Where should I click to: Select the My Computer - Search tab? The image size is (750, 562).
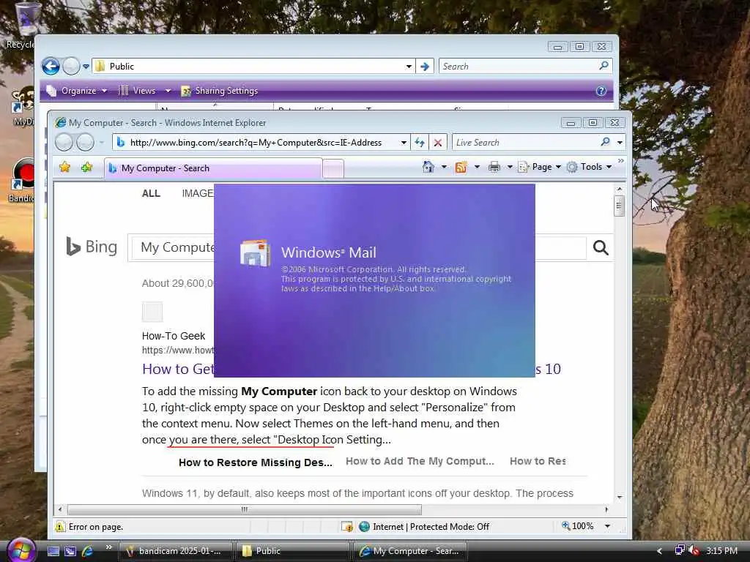point(213,168)
